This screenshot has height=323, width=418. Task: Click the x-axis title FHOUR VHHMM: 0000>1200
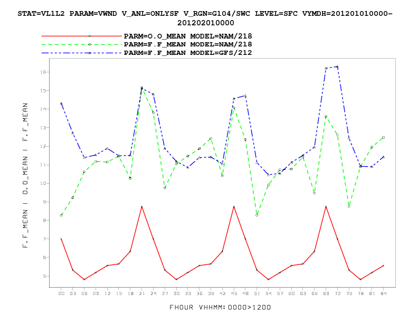click(220, 308)
